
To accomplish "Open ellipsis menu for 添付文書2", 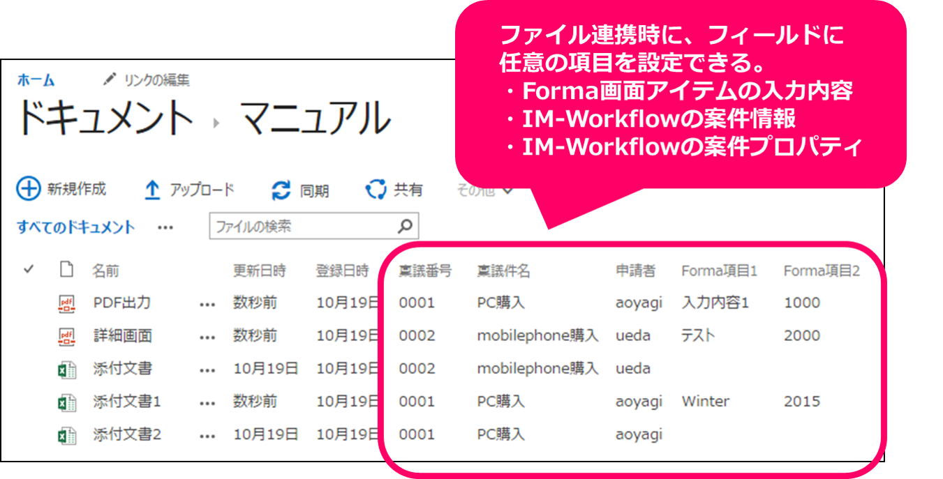I will [x=207, y=436].
